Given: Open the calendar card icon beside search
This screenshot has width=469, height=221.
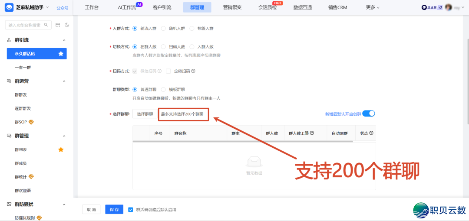Looking at the screenshot, I should 58,25.
